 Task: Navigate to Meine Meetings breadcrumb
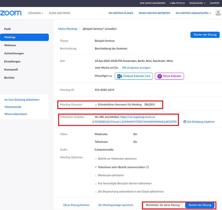tap(68, 29)
